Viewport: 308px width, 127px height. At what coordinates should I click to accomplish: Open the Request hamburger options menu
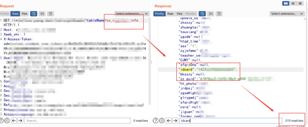(x=50, y=14)
